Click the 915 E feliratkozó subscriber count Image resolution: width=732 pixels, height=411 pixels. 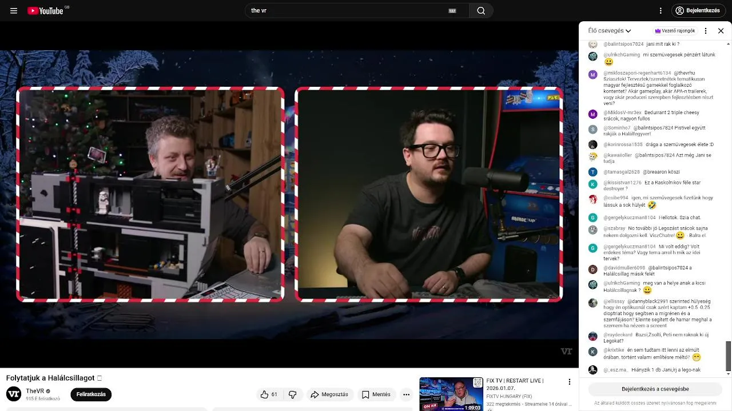pyautogui.click(x=43, y=398)
